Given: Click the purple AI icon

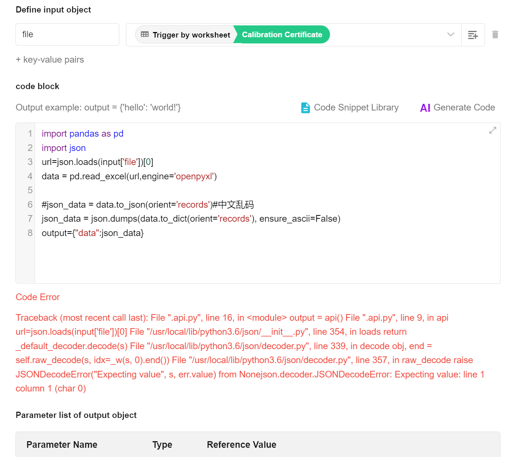Looking at the screenshot, I should [425, 108].
